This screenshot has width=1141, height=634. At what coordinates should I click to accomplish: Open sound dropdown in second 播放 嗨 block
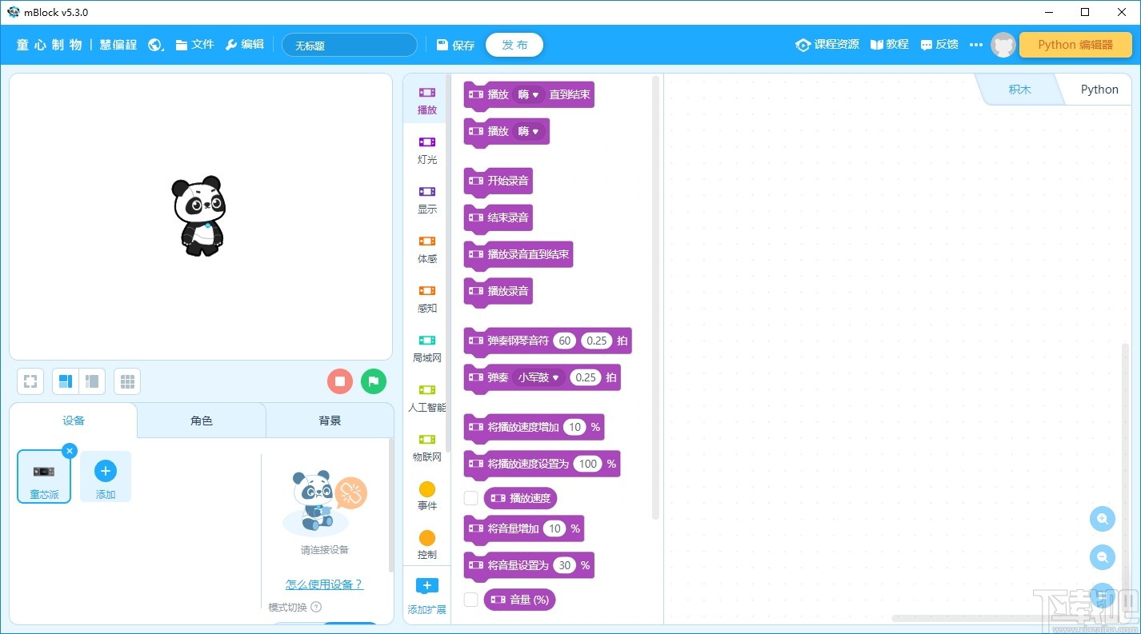click(528, 131)
